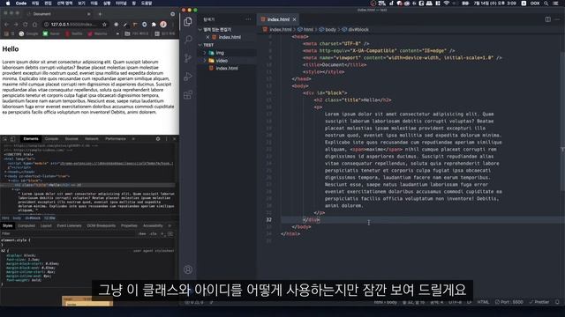
Task: Toggle DevTools device toolbar icon
Action: click(12, 139)
